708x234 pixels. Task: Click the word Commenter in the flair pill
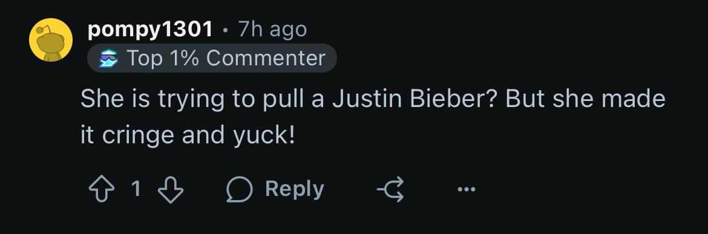pos(266,58)
